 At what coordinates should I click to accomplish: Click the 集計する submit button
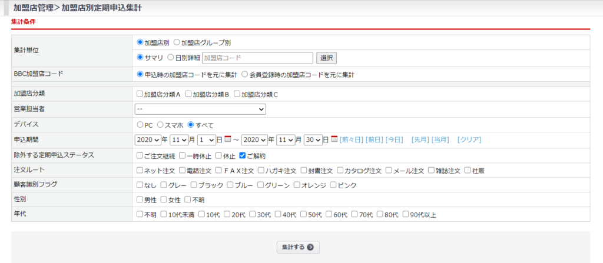click(x=298, y=247)
